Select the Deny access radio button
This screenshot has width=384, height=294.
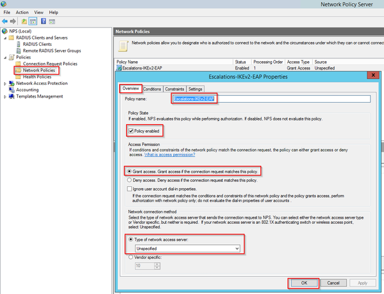pos(129,180)
